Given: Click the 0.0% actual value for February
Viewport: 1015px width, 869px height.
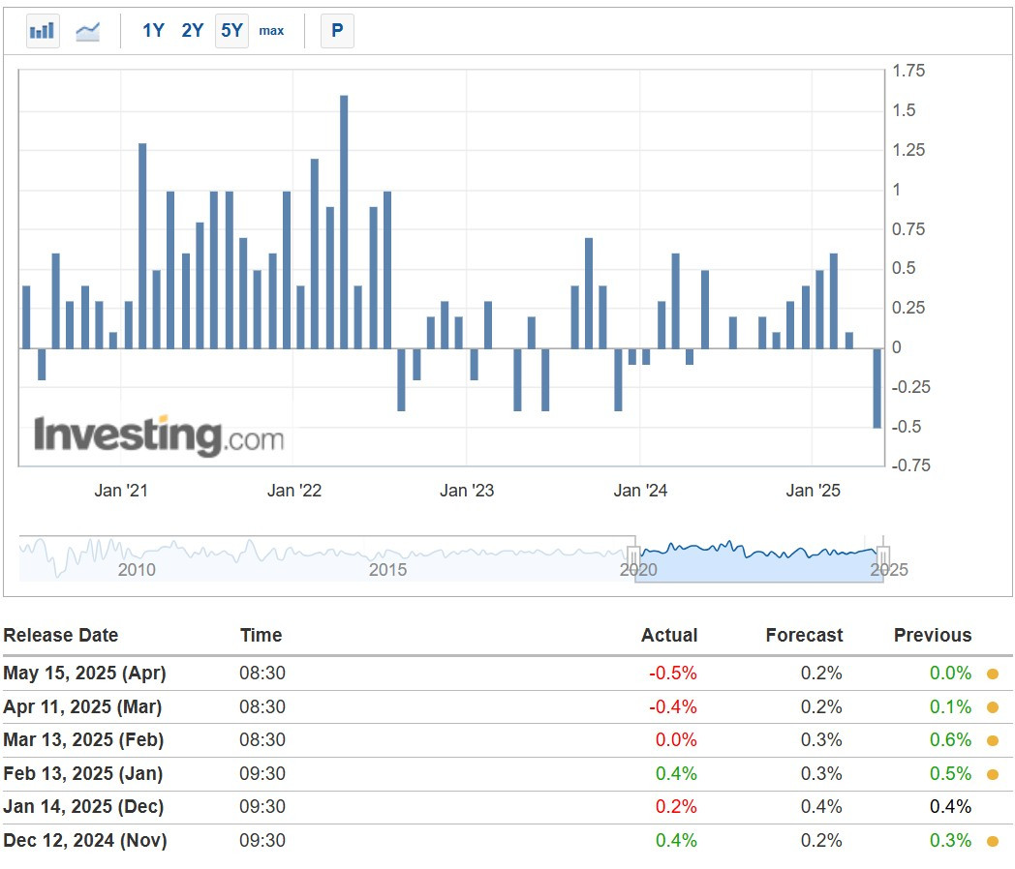Looking at the screenshot, I should 676,739.
